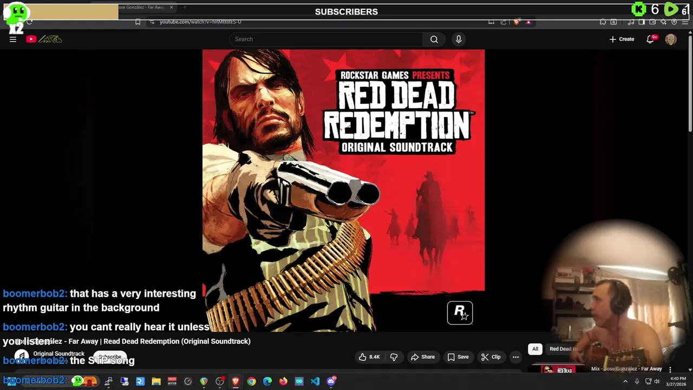The image size is (693, 390).
Task: Open Discord from taskbar
Action: point(331,381)
